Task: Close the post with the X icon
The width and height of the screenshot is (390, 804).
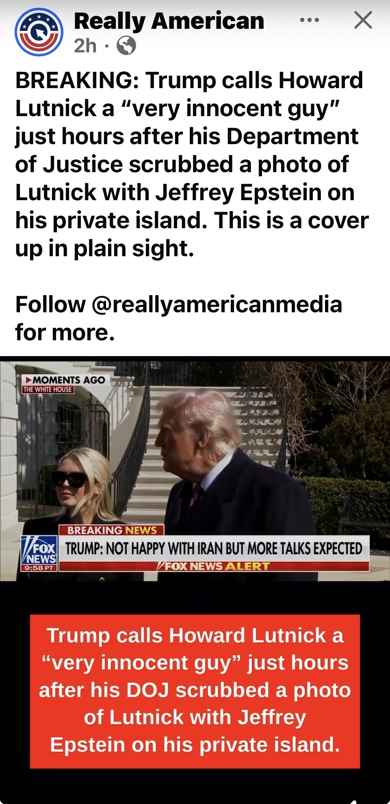Action: (x=363, y=20)
